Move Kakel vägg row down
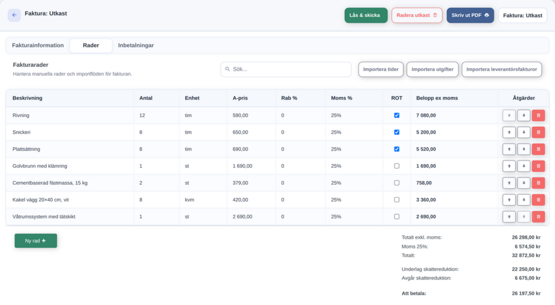This screenshot has width=555, height=305. tap(523, 200)
